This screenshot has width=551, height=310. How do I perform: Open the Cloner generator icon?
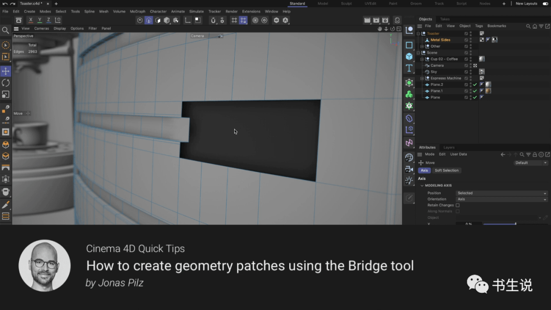(409, 94)
